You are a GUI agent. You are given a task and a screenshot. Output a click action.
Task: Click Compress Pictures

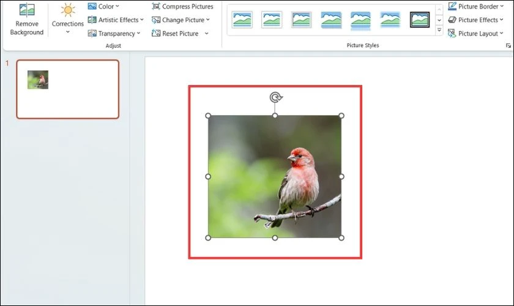point(182,6)
